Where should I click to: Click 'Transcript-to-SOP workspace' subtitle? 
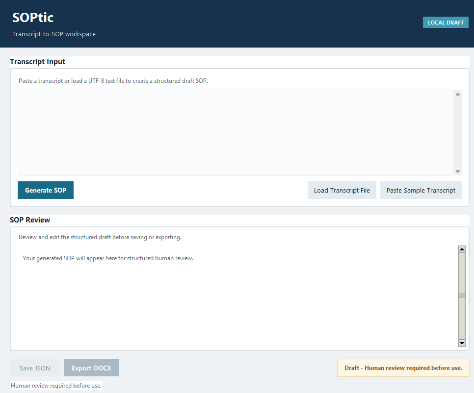point(54,34)
